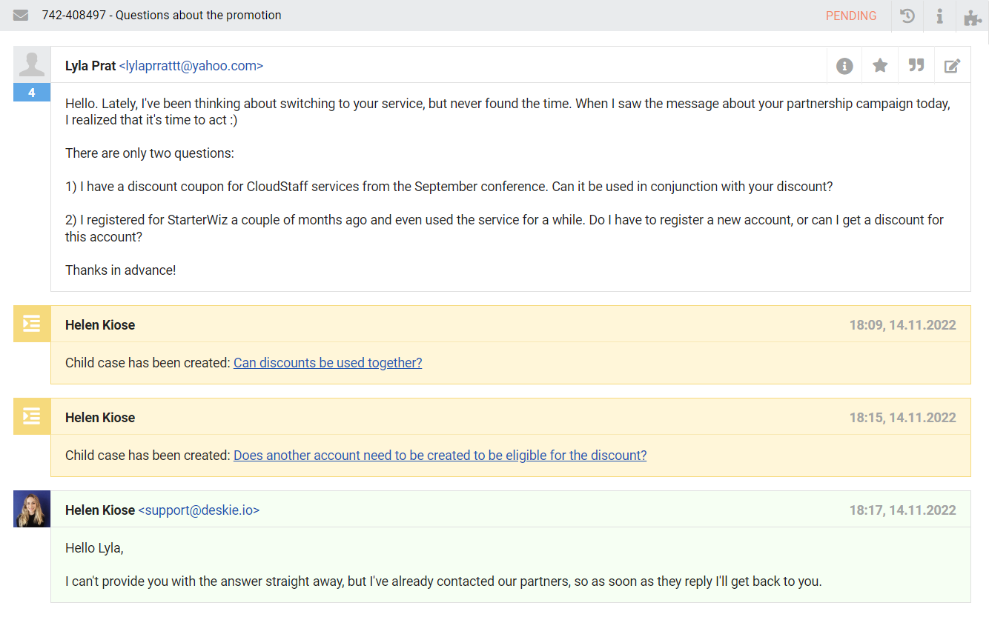Image resolution: width=989 pixels, height=617 pixels.
Task: Star Lyla Prat's message
Action: pyautogui.click(x=880, y=66)
